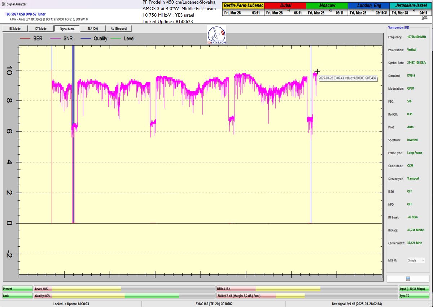Open the TSA (OK) view
433x307 pixels.
point(93,29)
